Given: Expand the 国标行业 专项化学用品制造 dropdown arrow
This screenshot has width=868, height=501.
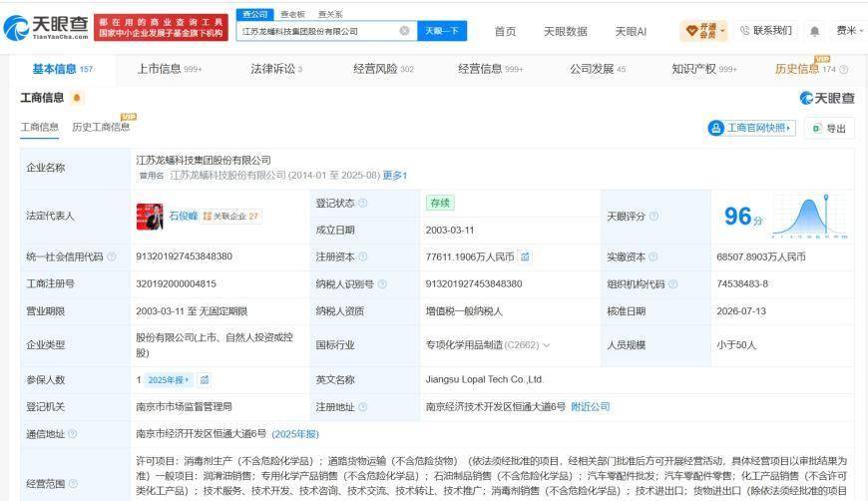Looking at the screenshot, I should coord(547,345).
